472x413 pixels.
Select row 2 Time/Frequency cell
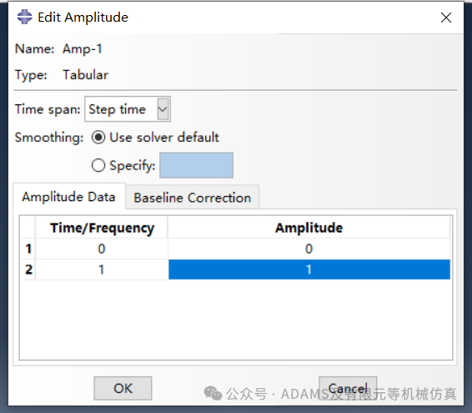click(102, 269)
